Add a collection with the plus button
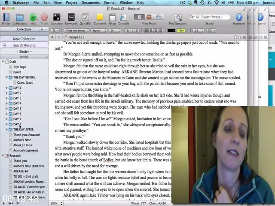275x206 pixels. pos(42,29)
